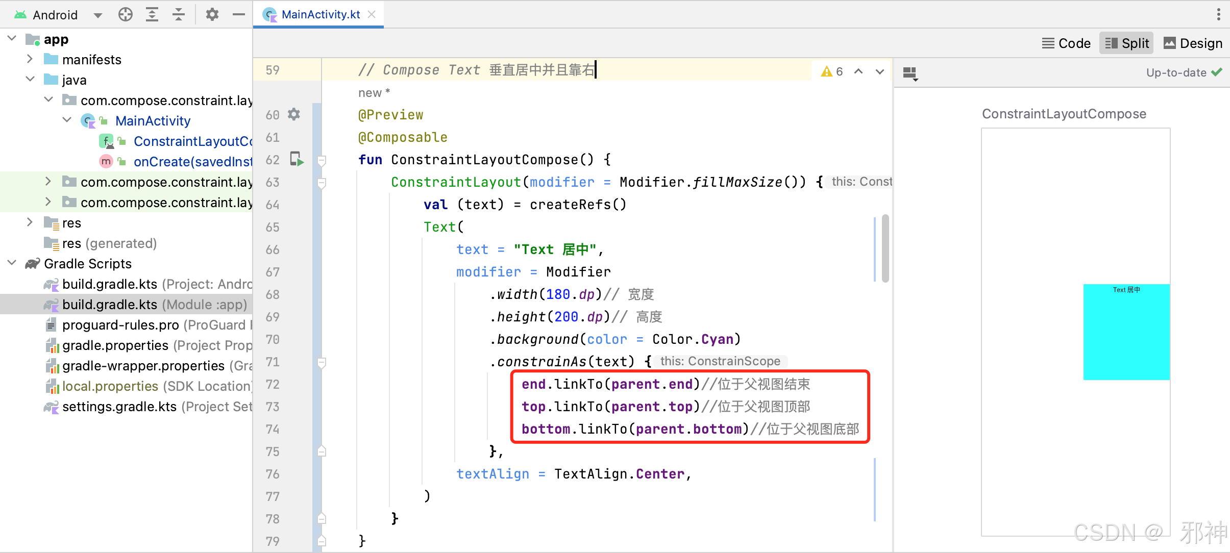1230x553 pixels.
Task: Switch to Design view mode
Action: [1193, 43]
